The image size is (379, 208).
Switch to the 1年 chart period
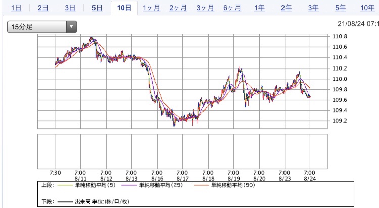259,8
